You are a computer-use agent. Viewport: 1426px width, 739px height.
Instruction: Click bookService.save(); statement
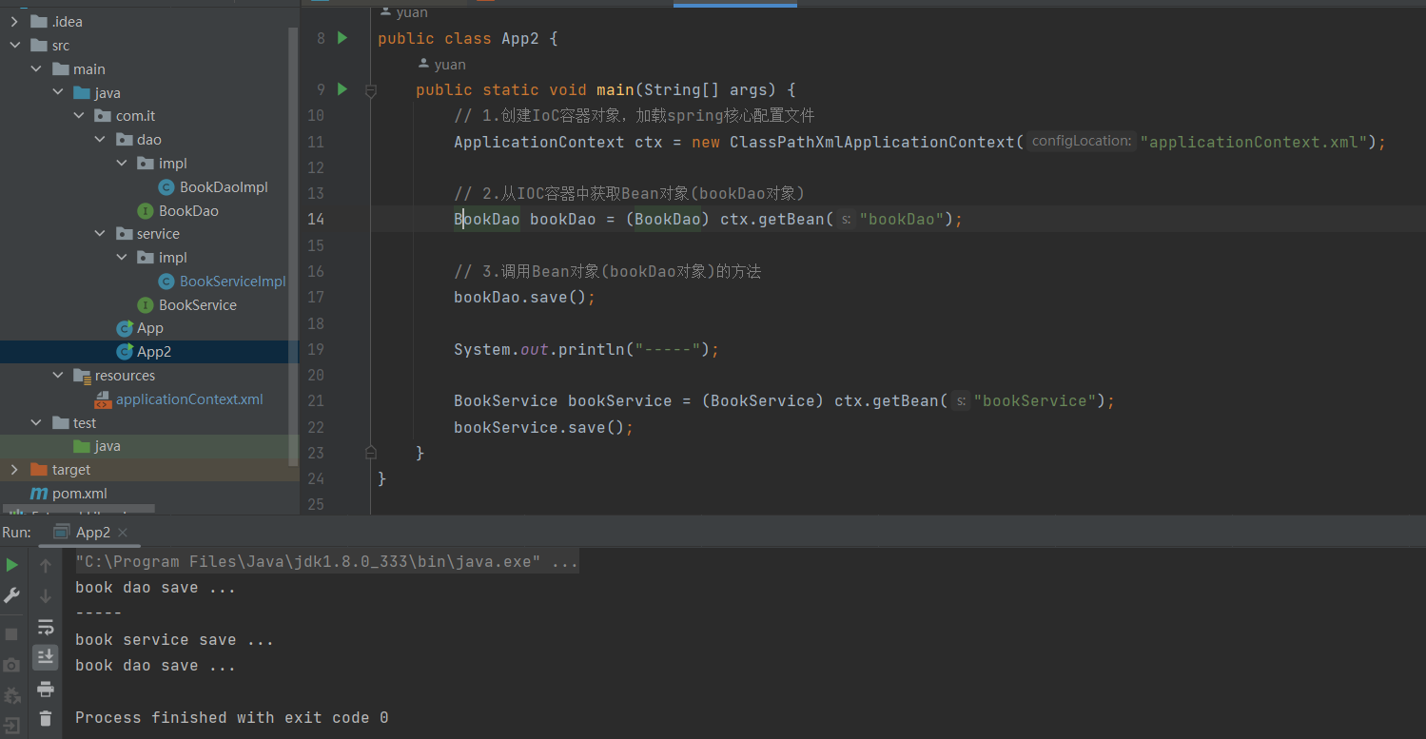coord(543,427)
